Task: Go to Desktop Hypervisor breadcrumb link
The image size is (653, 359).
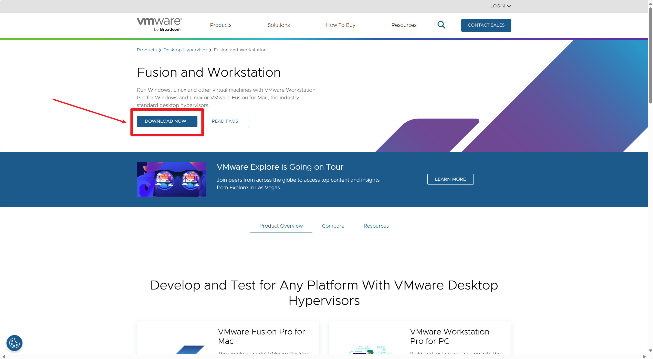Action: [x=185, y=50]
